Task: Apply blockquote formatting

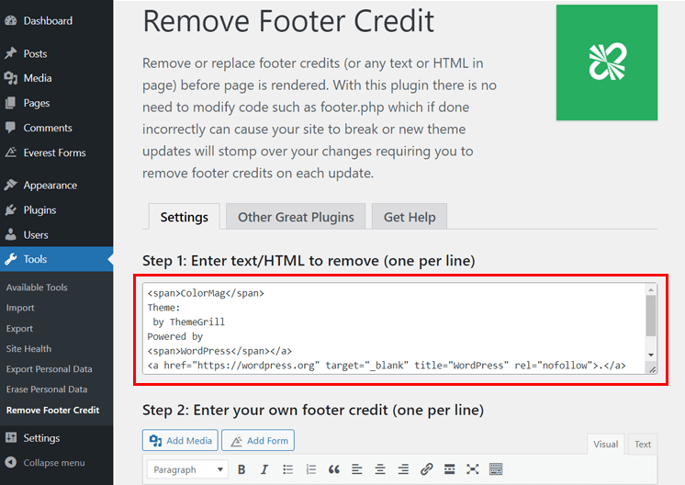Action: pyautogui.click(x=333, y=469)
